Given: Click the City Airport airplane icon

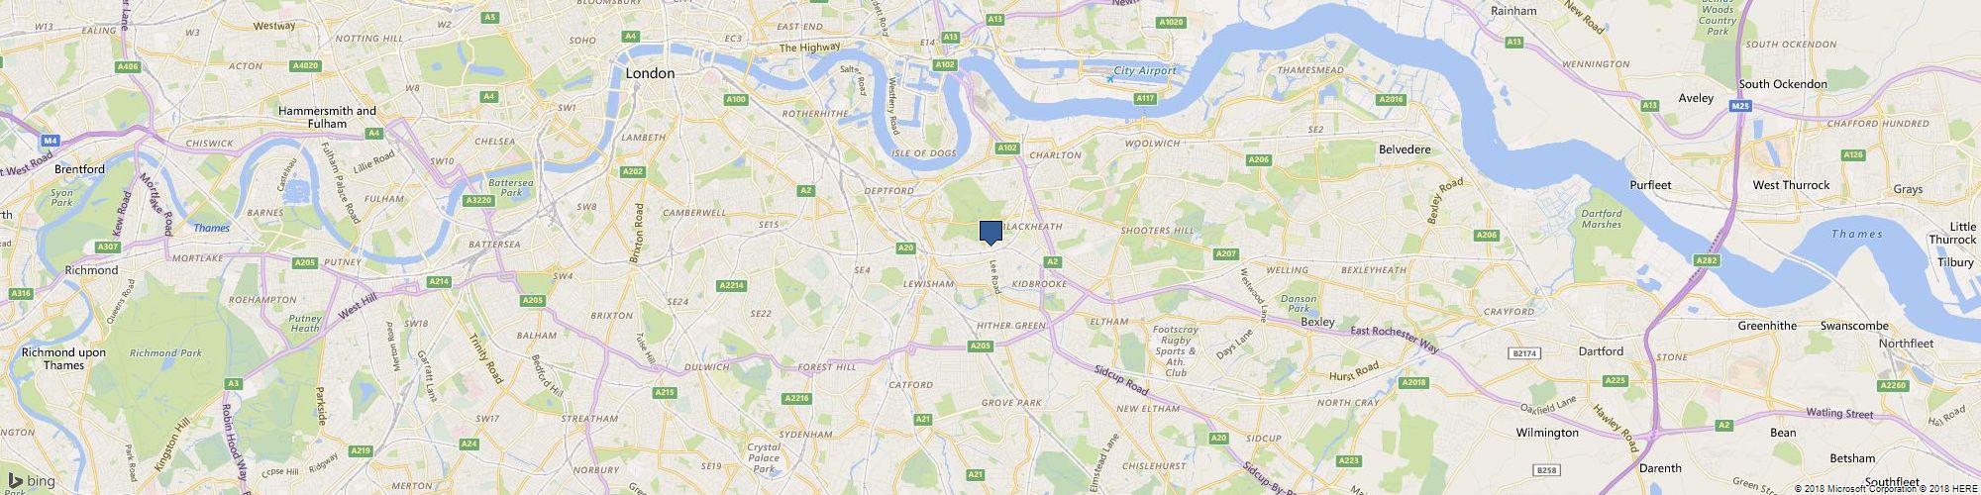Looking at the screenshot, I should click(x=1108, y=78).
